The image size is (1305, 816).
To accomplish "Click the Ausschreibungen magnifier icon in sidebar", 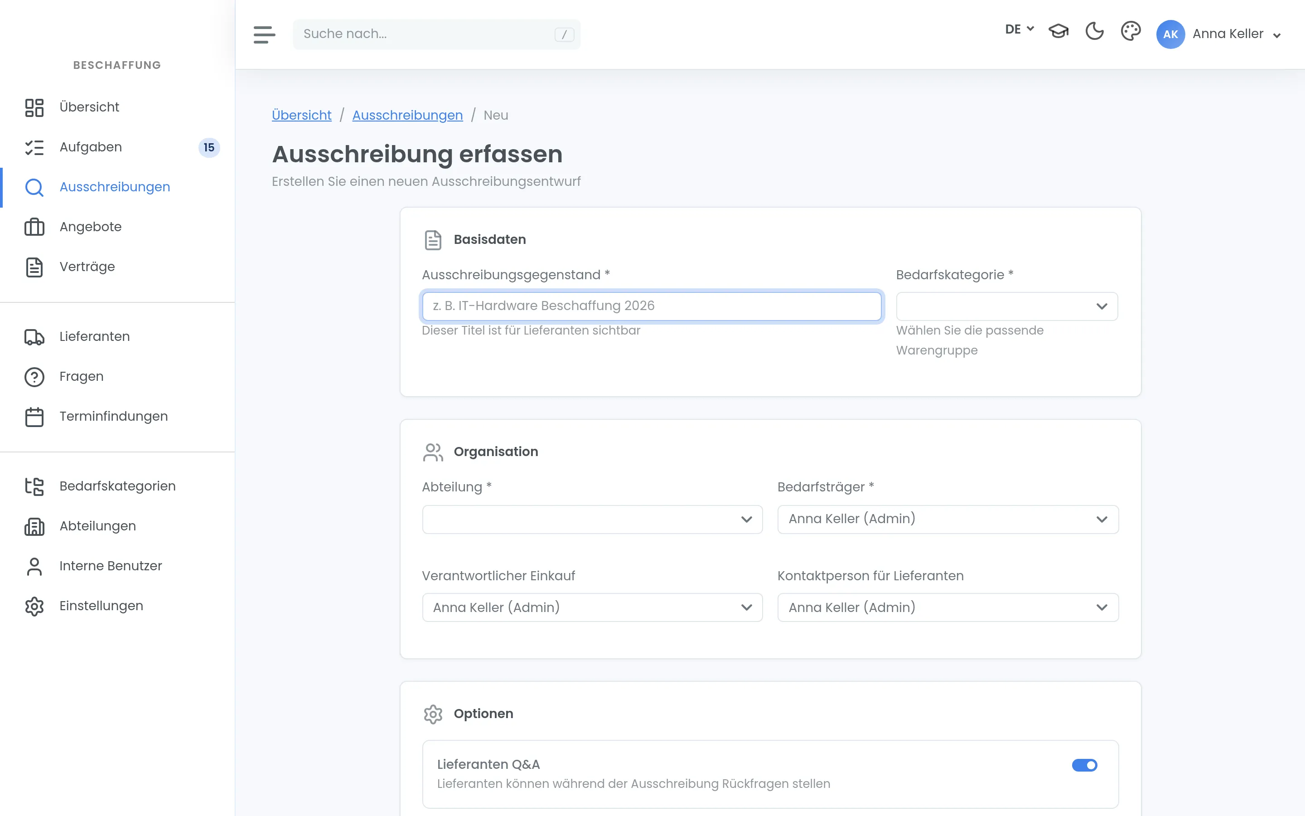I will [34, 187].
